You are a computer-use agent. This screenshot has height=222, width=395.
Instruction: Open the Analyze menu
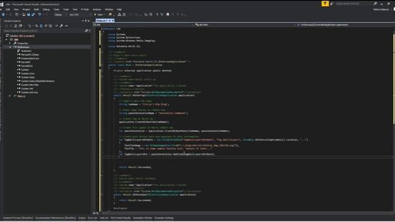pos(97,9)
